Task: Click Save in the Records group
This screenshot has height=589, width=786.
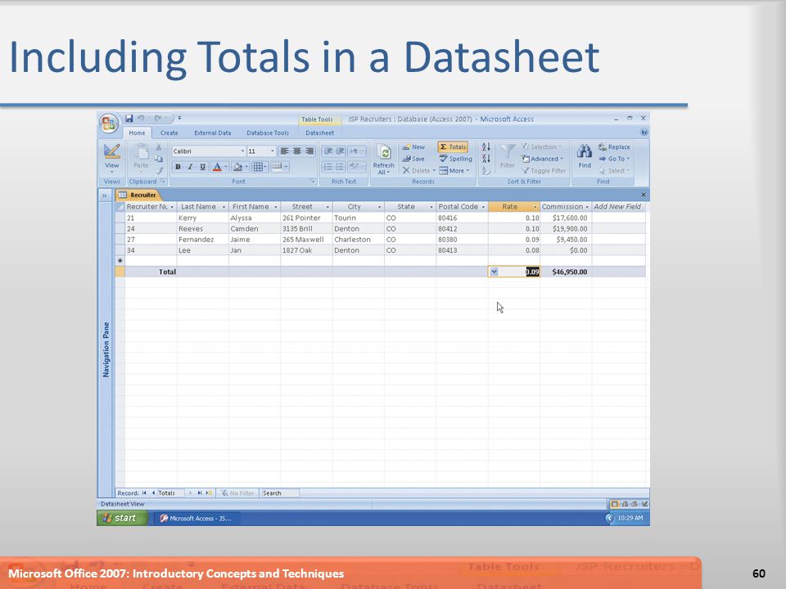Action: point(413,159)
